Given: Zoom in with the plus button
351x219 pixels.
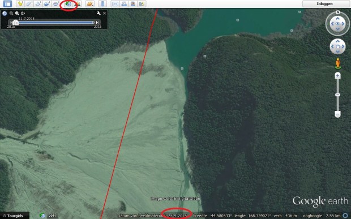Looking at the screenshot, I should pyautogui.click(x=337, y=76).
